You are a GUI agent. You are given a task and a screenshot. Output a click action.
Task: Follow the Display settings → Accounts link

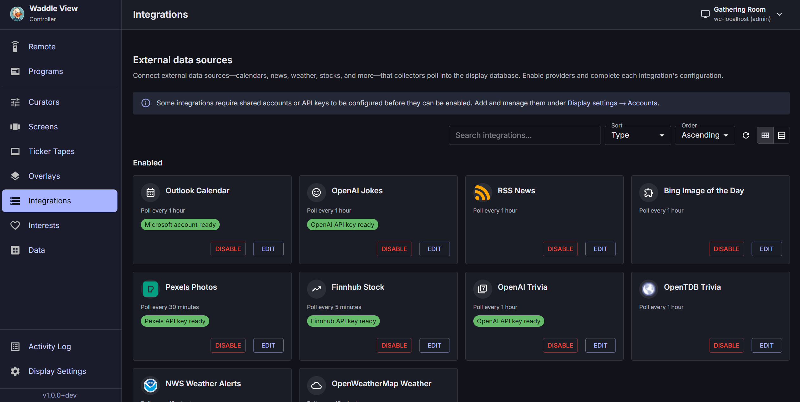click(x=613, y=103)
